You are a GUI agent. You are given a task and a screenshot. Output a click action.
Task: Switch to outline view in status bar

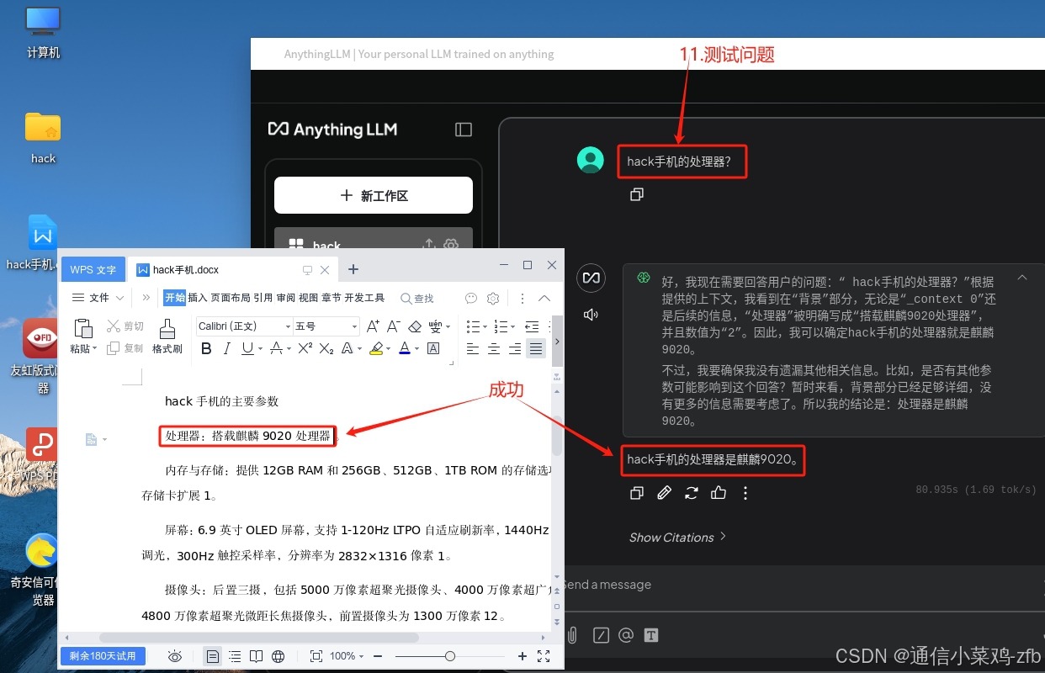235,656
